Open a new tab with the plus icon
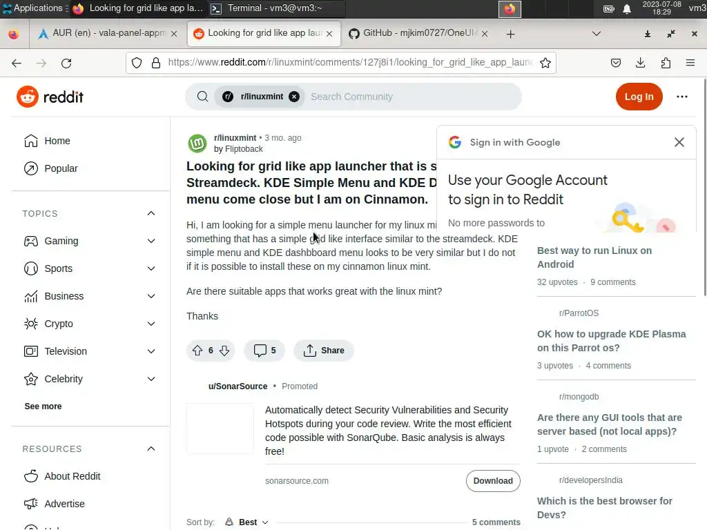707x530 pixels. tap(510, 35)
